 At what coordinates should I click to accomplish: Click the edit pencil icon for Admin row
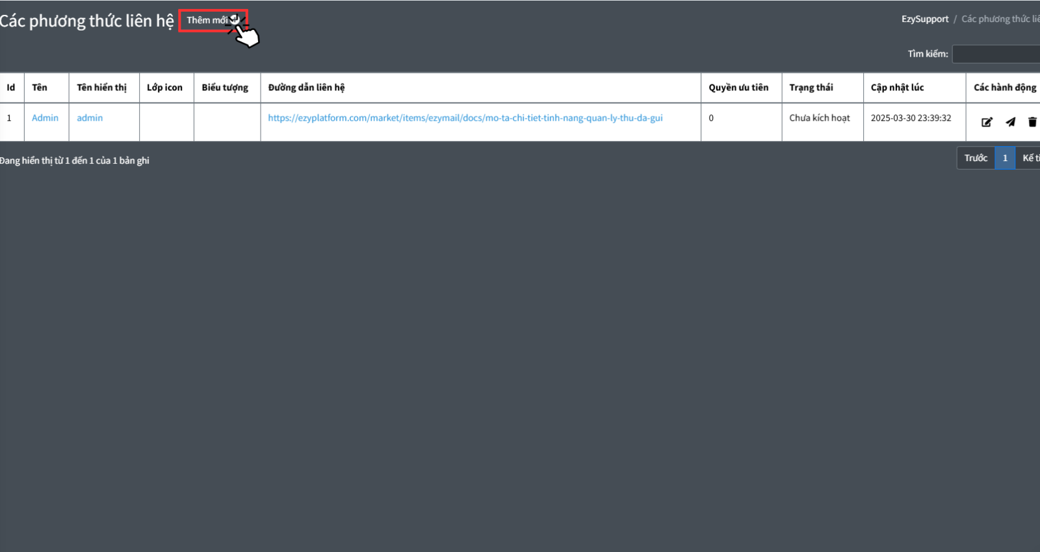(x=987, y=122)
